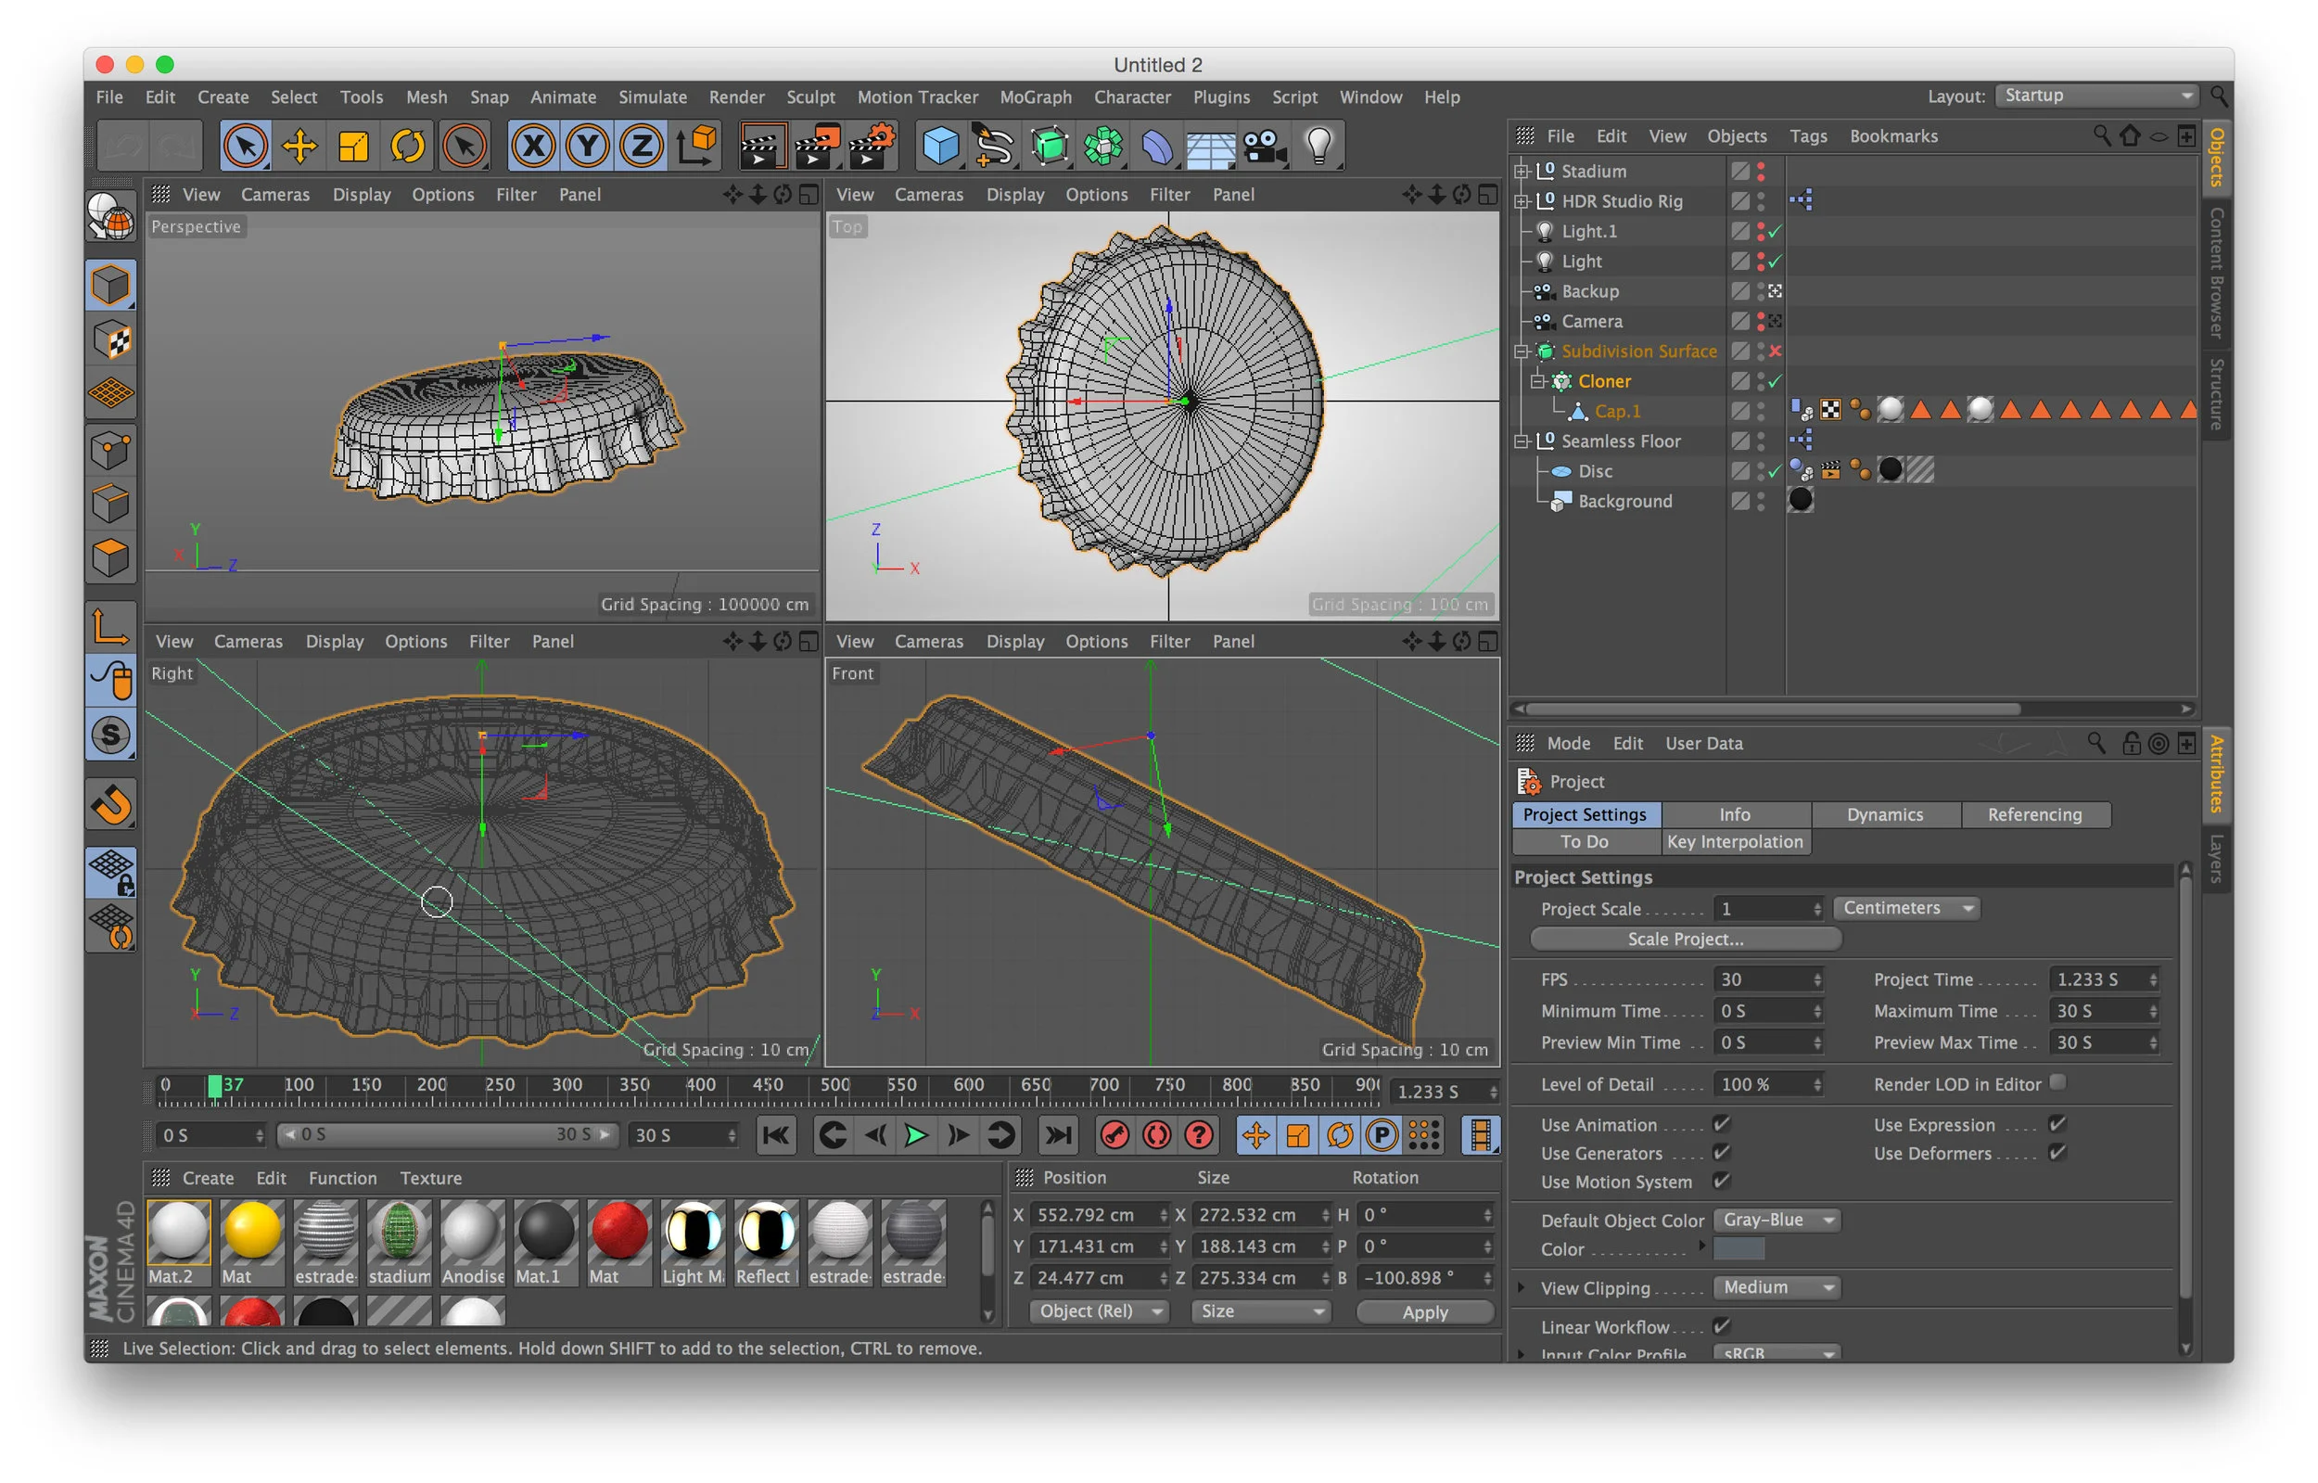Open the Centimeters unit dropdown

[x=1907, y=908]
